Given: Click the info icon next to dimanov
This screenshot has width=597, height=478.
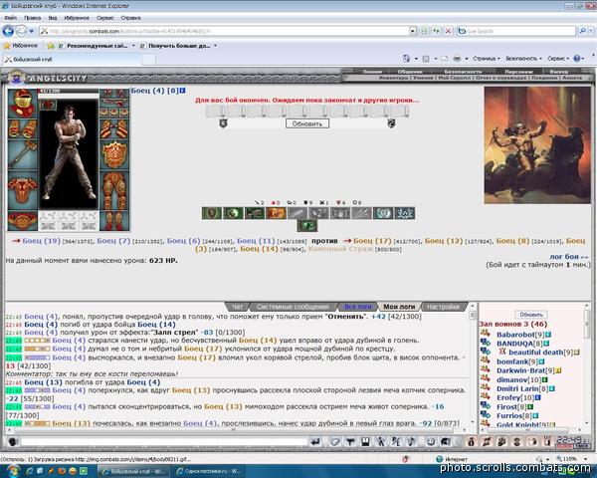Looking at the screenshot, I should pyautogui.click(x=545, y=380).
